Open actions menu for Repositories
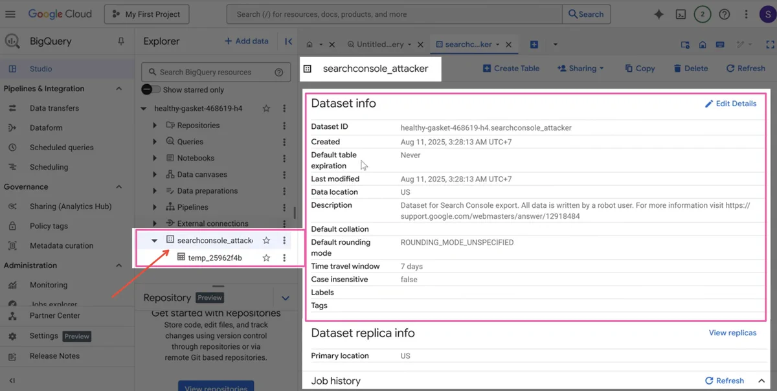Image resolution: width=777 pixels, height=391 pixels. [284, 126]
